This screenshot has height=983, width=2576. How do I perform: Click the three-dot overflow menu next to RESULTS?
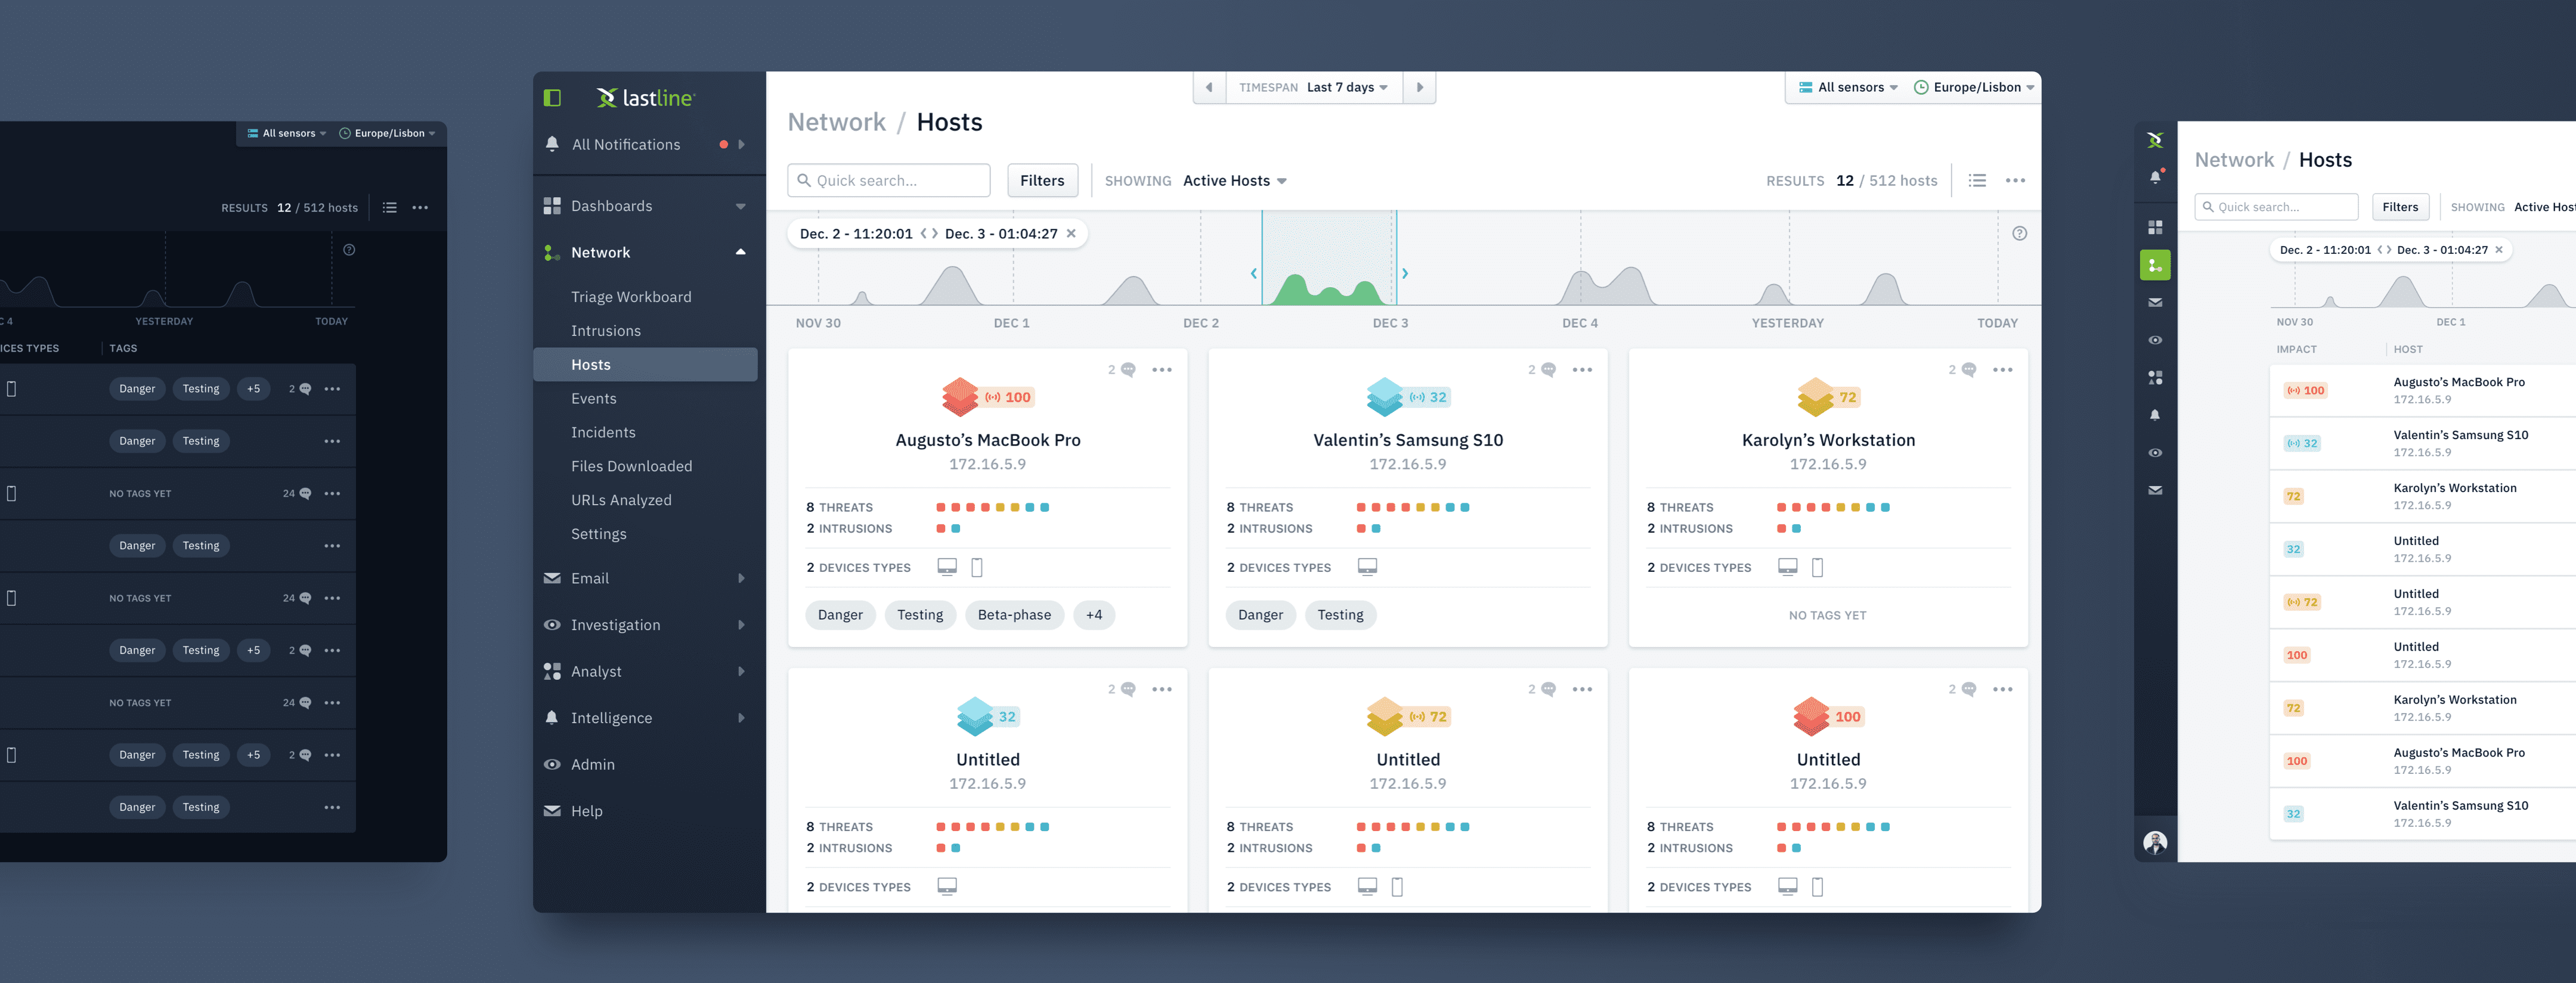(2016, 180)
